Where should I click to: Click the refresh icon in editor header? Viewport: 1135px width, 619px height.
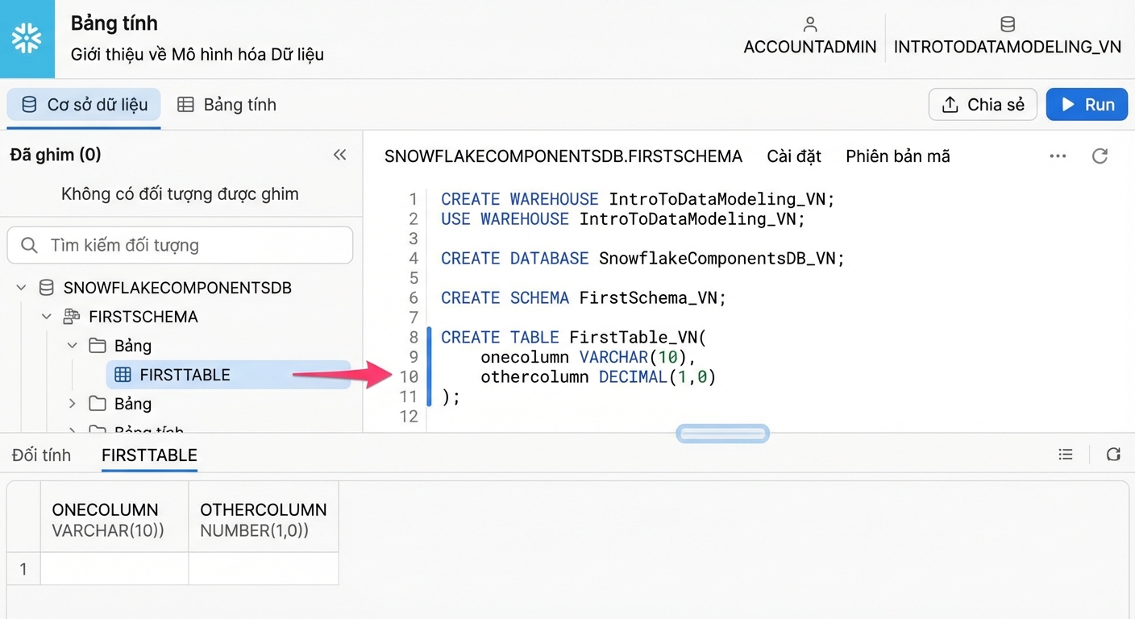click(1100, 156)
